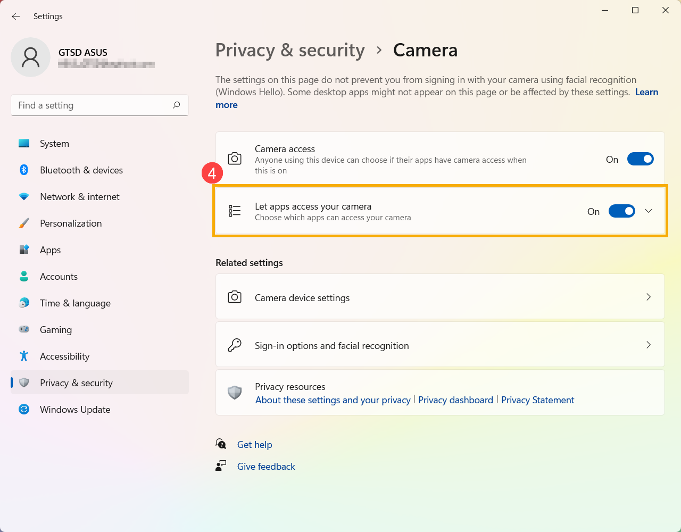This screenshot has height=532, width=681.
Task: Click the back arrow icon in Settings
Action: click(16, 16)
